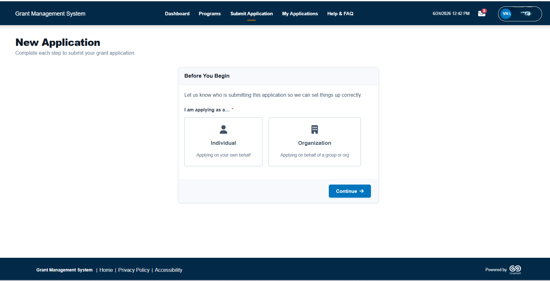Click the person icon in the Individual card
Viewport: 550px width, 281px height.
(223, 130)
